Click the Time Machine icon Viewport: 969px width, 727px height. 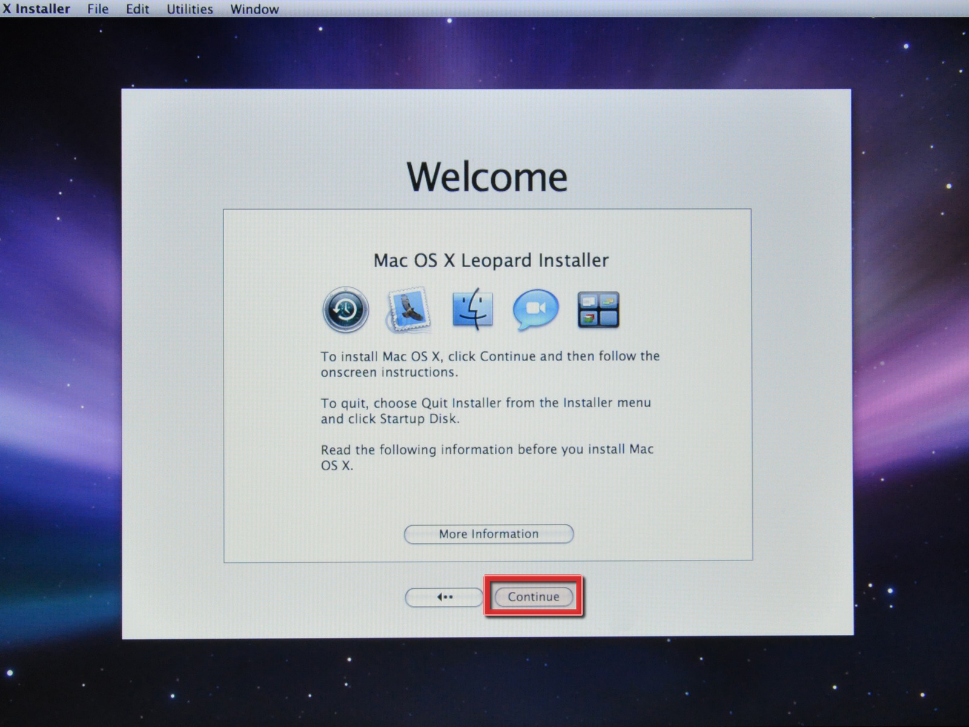pyautogui.click(x=346, y=310)
